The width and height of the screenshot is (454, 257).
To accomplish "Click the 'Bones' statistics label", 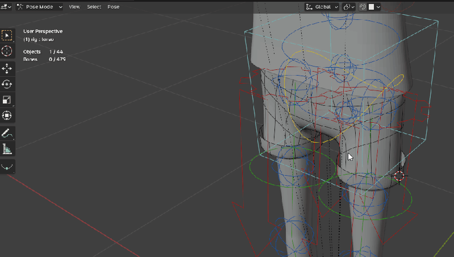I will click(x=31, y=59).
